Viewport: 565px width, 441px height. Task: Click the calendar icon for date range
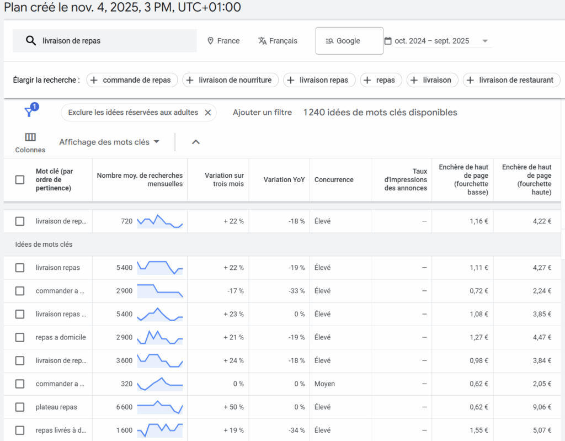pos(388,41)
